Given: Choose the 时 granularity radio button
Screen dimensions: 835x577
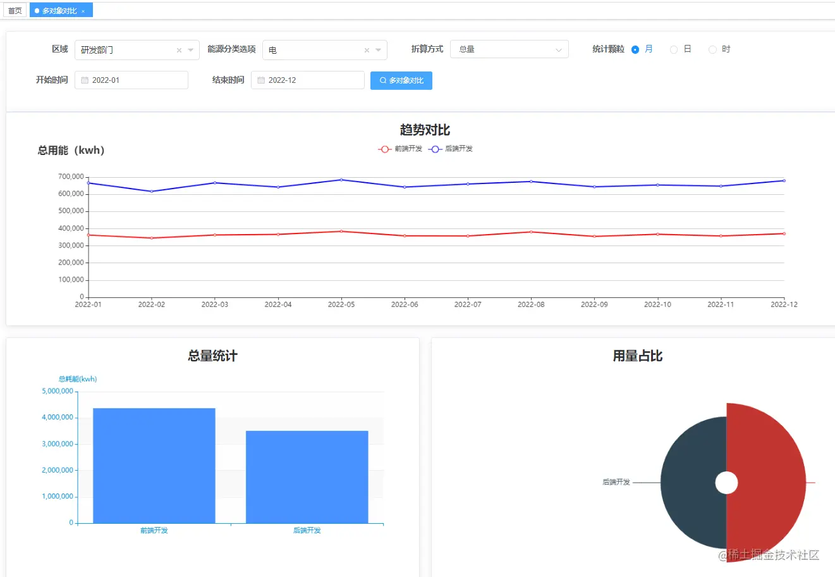Looking at the screenshot, I should 712,49.
